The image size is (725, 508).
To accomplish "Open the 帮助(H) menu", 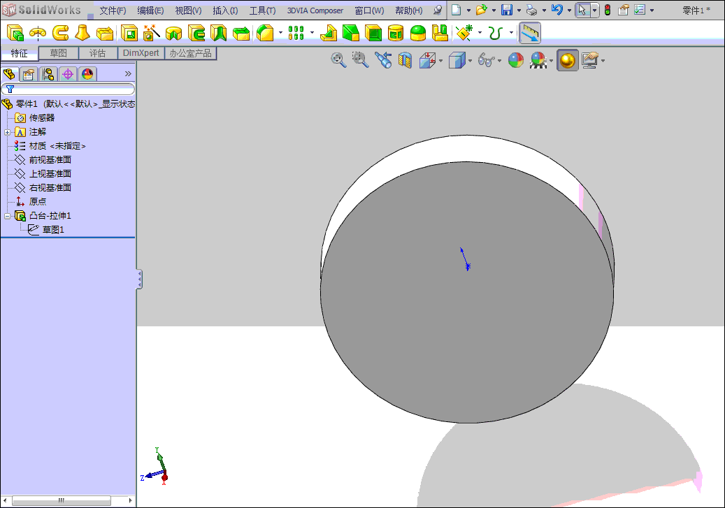I will coord(409,10).
